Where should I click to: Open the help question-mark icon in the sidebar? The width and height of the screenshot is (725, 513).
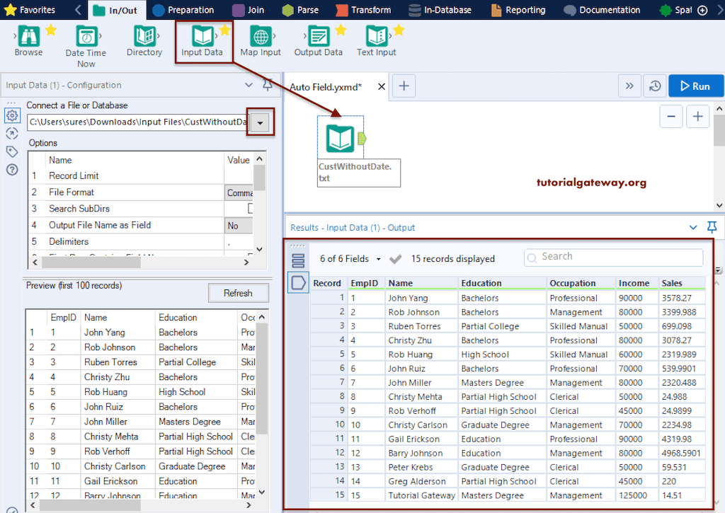coord(11,168)
